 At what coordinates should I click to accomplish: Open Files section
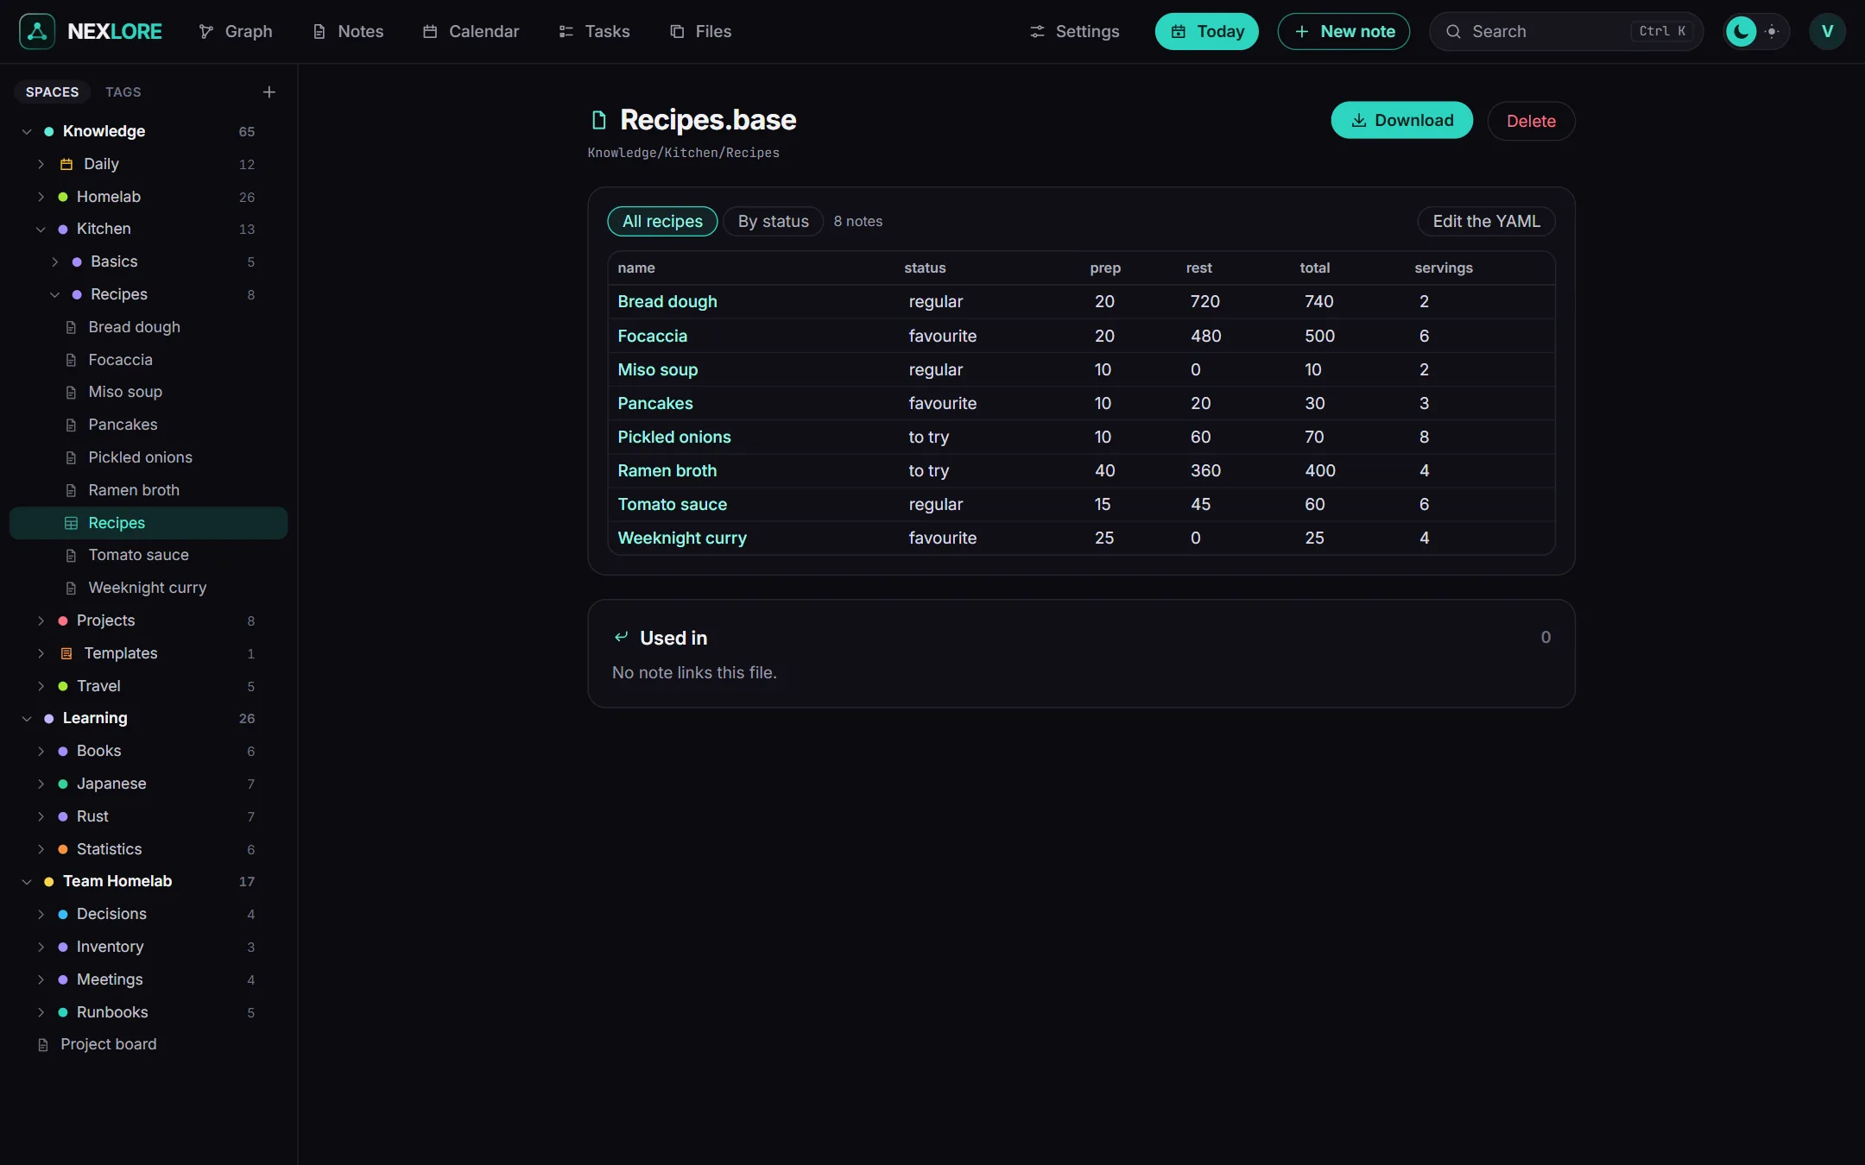coord(701,31)
